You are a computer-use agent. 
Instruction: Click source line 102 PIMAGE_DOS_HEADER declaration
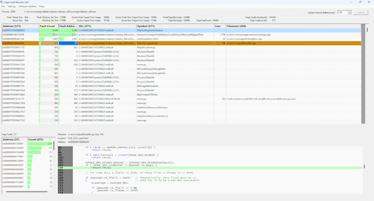point(129,163)
